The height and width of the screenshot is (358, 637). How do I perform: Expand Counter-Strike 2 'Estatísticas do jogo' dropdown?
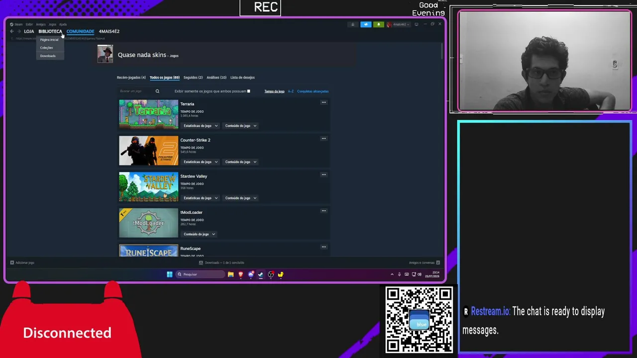[x=200, y=162]
